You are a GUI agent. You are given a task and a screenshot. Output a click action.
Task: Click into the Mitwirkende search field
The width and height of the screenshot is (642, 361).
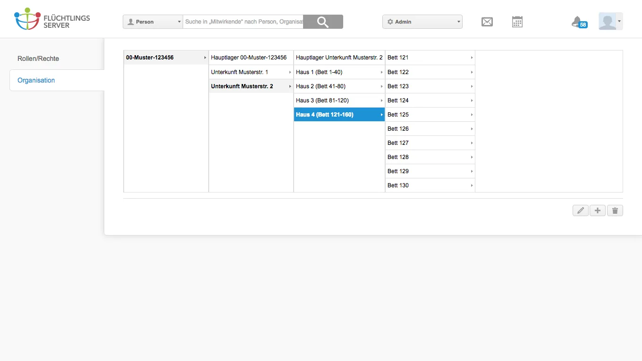[243, 22]
